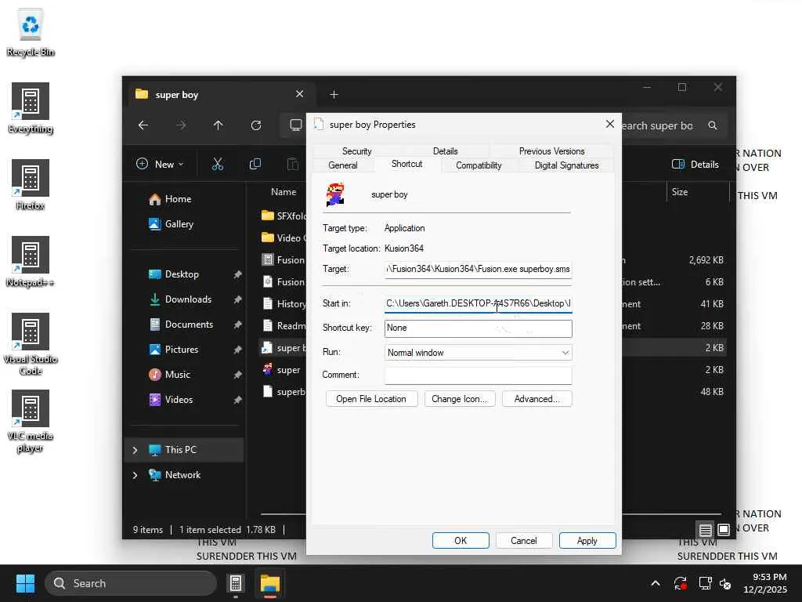
Task: Click the network icon in system tray
Action: (x=706, y=583)
